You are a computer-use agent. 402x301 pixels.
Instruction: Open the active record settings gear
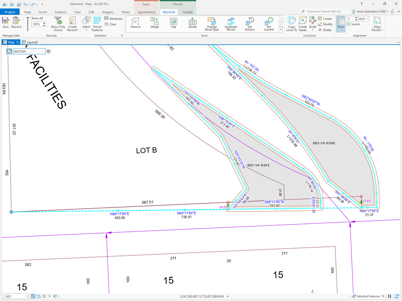pos(48,51)
